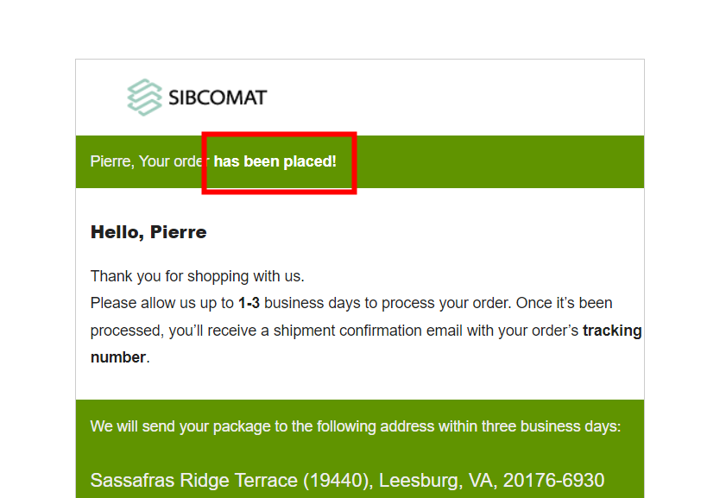Click the SIBCOMAT logo icon
Image resolution: width=726 pixels, height=498 pixels.
point(144,98)
